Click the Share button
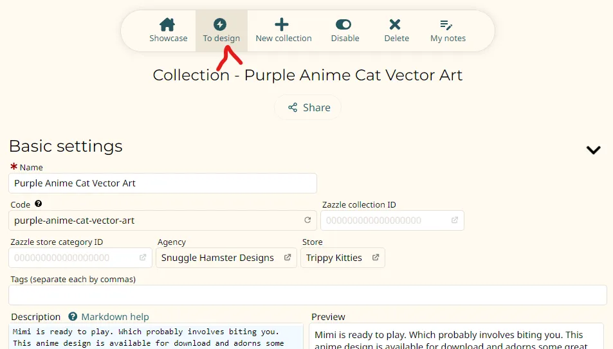The width and height of the screenshot is (613, 349). tap(308, 107)
